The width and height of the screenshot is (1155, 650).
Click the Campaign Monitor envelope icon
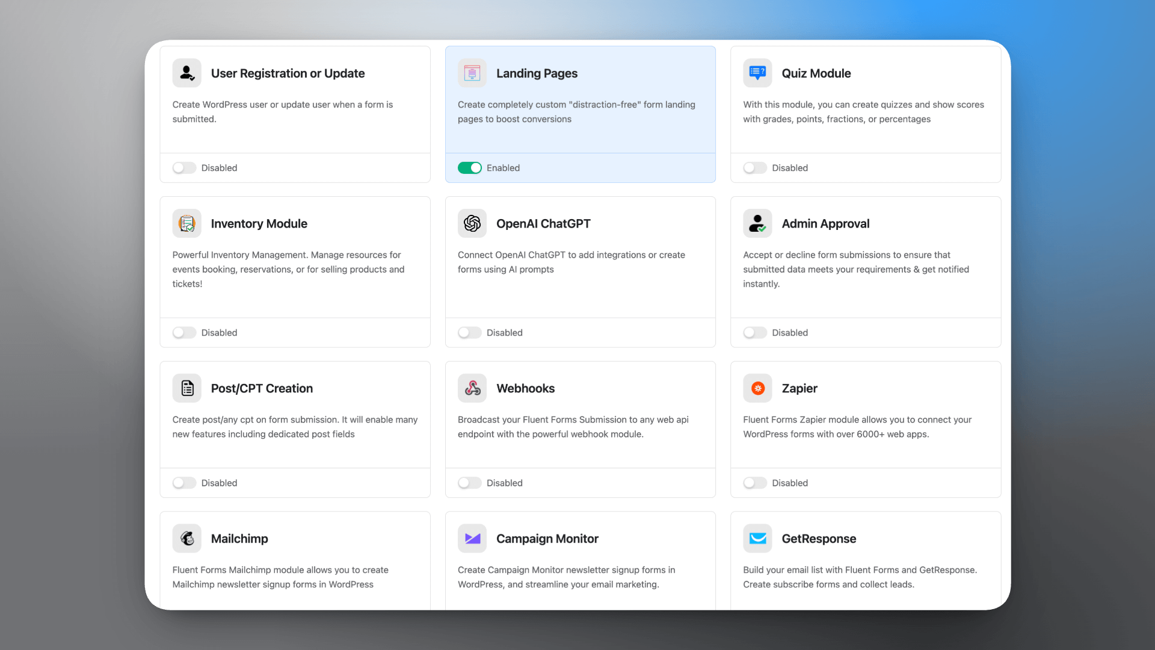pos(472,539)
